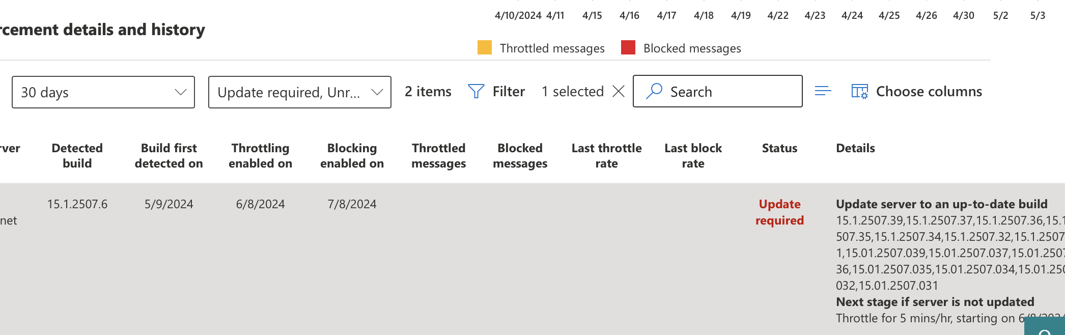Click the yellow Throttled messages legend icon
The height and width of the screenshot is (335, 1065).
(x=484, y=47)
